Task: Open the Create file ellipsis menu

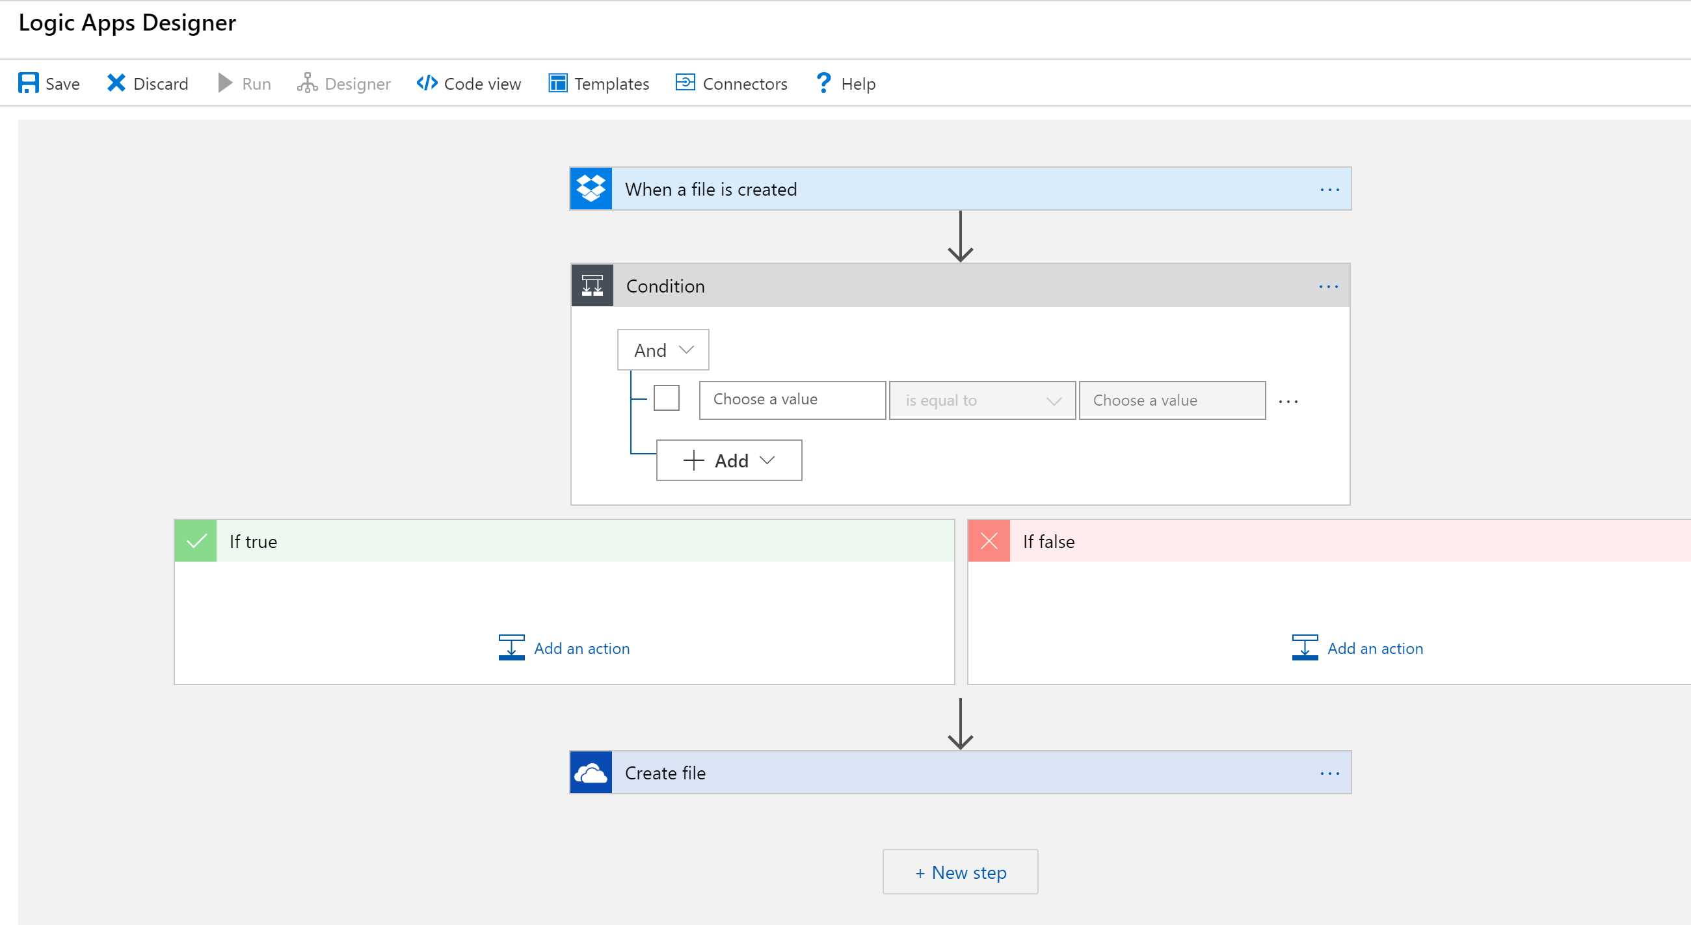Action: 1329,773
